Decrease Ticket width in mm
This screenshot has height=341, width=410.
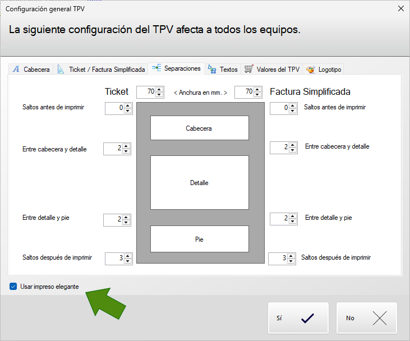[x=159, y=95]
